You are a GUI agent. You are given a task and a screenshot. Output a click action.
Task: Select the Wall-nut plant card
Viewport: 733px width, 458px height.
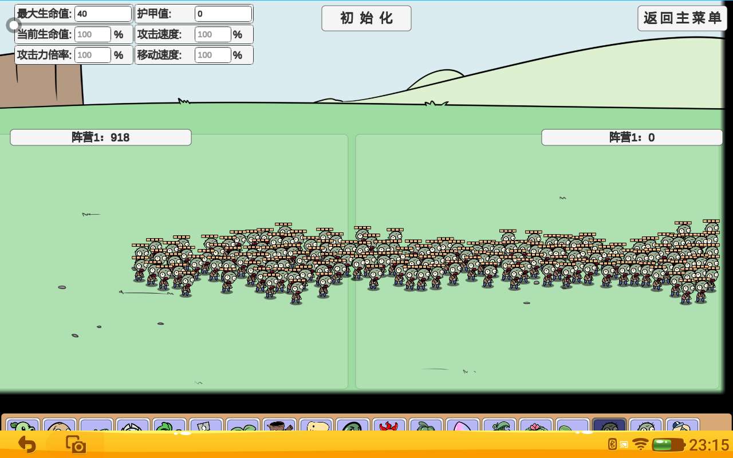pyautogui.click(x=59, y=426)
